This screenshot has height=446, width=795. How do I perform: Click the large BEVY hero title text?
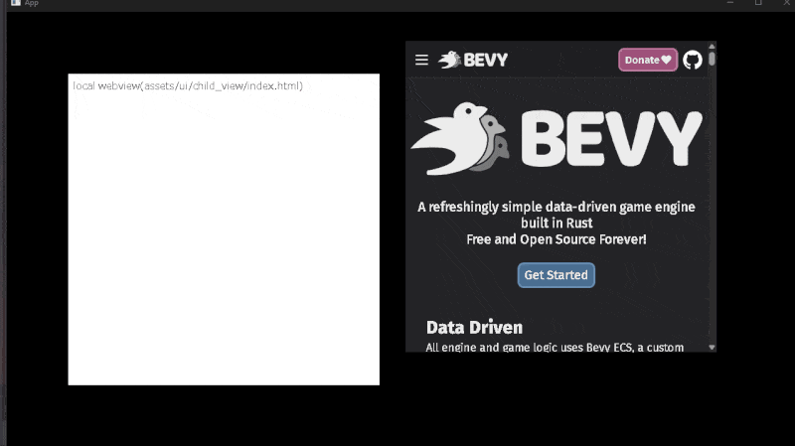pyautogui.click(x=610, y=138)
